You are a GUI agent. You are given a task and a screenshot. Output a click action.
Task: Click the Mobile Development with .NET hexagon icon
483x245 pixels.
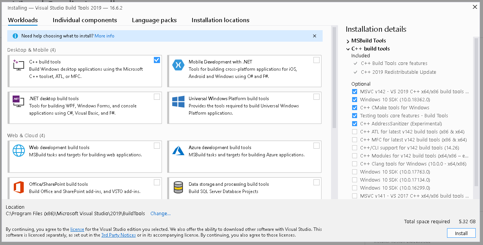pyautogui.click(x=178, y=65)
